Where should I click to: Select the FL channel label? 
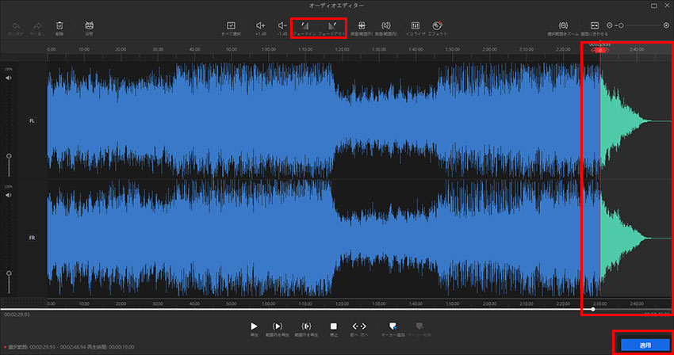coord(32,120)
